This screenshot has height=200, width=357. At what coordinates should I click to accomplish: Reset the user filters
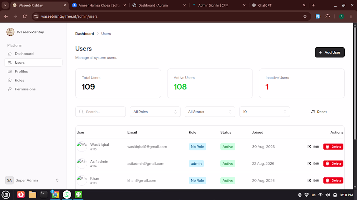click(319, 112)
